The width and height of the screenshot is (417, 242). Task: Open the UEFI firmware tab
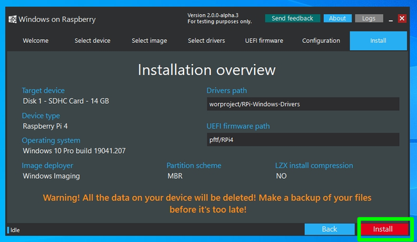tap(264, 40)
